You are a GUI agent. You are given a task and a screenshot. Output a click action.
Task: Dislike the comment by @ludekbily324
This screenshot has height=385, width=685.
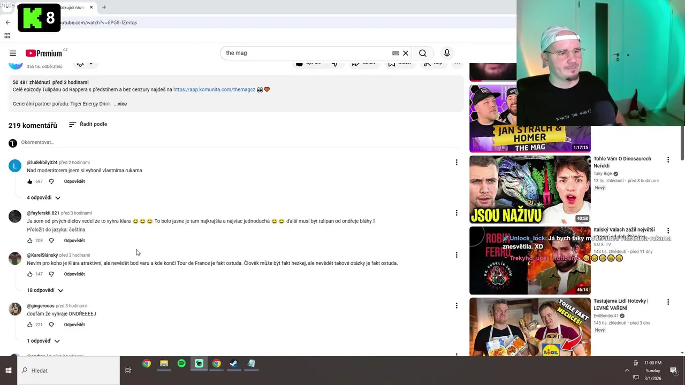[51, 181]
